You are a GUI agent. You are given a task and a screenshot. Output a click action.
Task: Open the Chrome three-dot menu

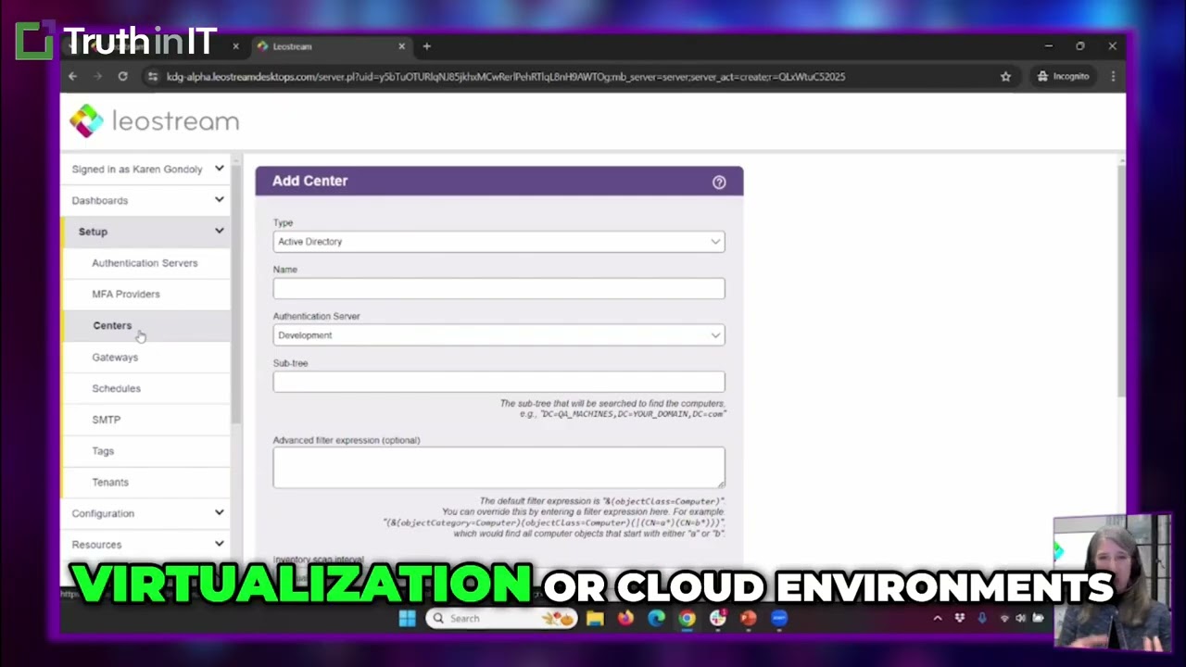coord(1113,76)
